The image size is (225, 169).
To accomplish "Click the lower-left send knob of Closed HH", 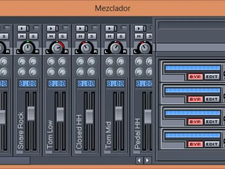I will click(81, 72).
